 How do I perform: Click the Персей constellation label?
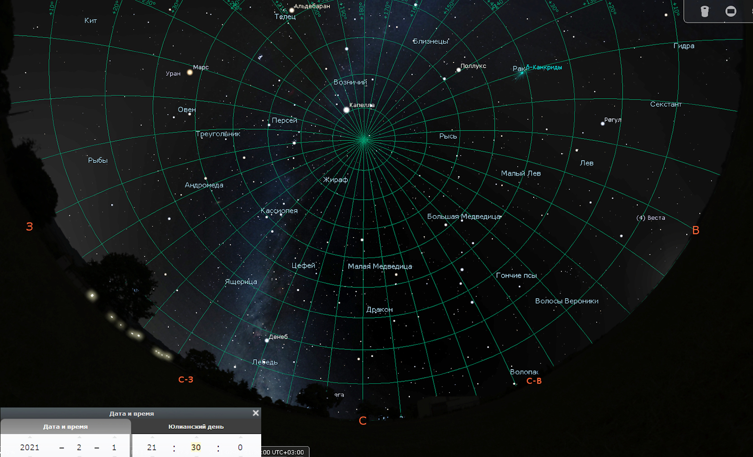pos(284,120)
